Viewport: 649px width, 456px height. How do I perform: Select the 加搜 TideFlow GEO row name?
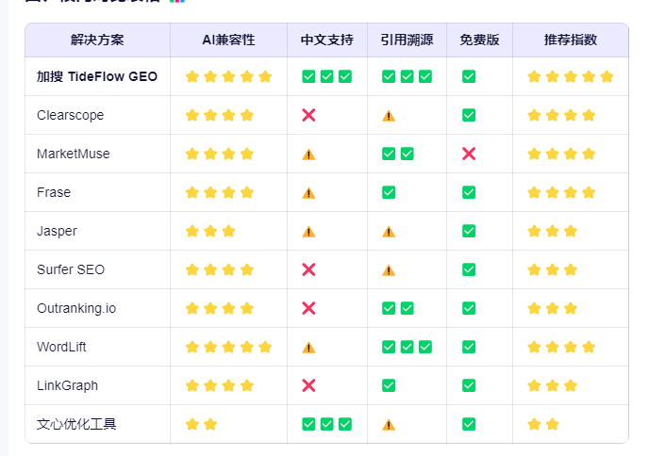pos(97,76)
